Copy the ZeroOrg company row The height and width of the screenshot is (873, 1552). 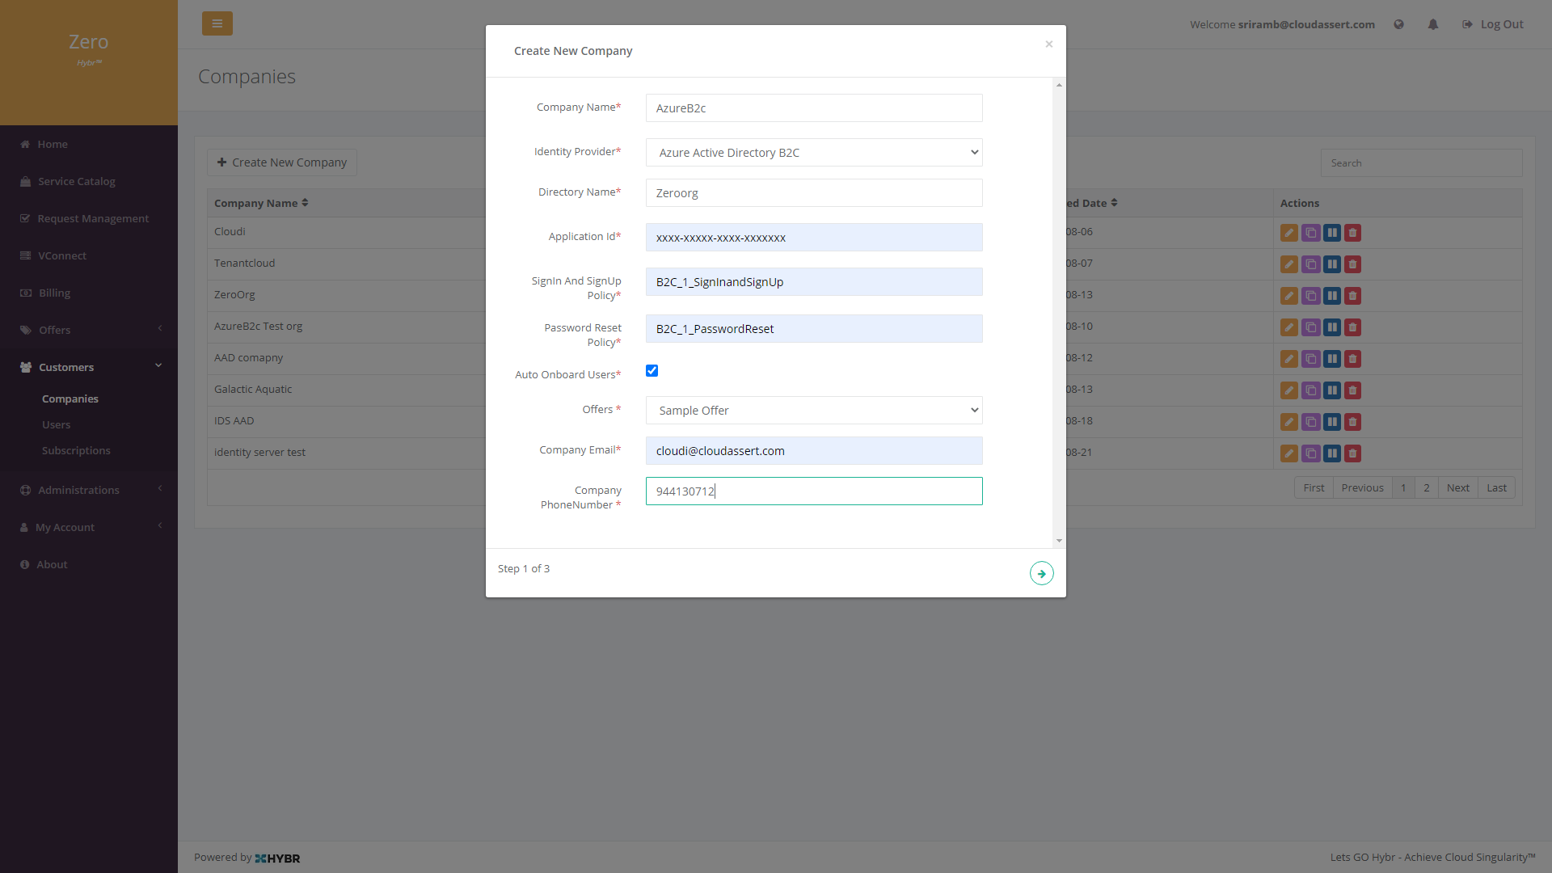tap(1310, 296)
